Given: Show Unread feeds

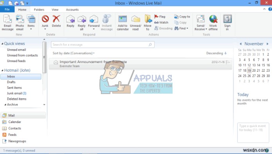Looking at the screenshot, I should pyautogui.click(x=16, y=61).
